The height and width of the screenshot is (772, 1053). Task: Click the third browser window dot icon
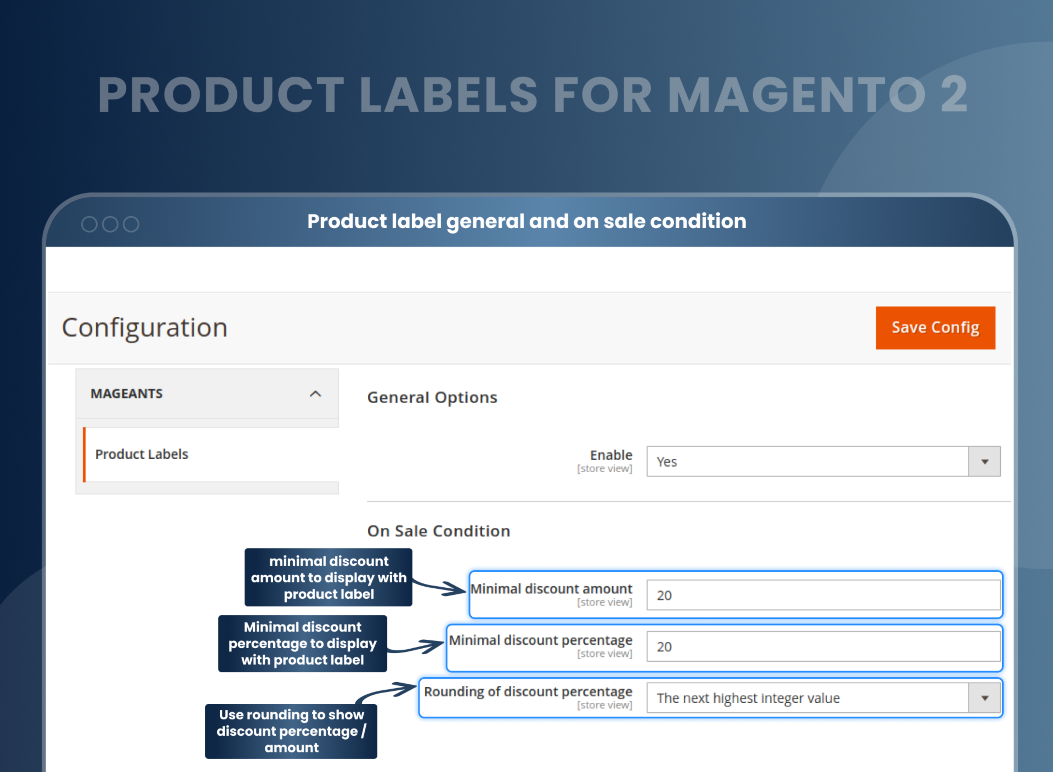131,224
